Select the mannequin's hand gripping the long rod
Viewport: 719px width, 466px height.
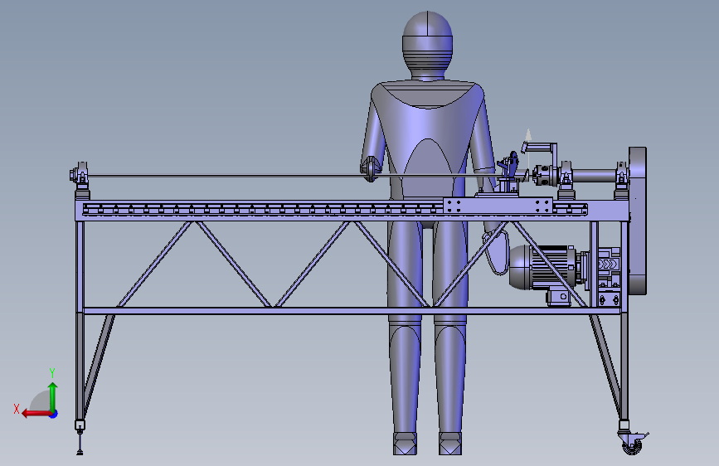pos(371,168)
